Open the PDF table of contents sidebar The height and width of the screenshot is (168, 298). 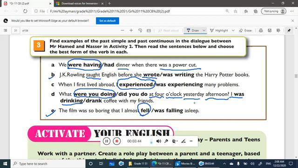tap(5, 30)
